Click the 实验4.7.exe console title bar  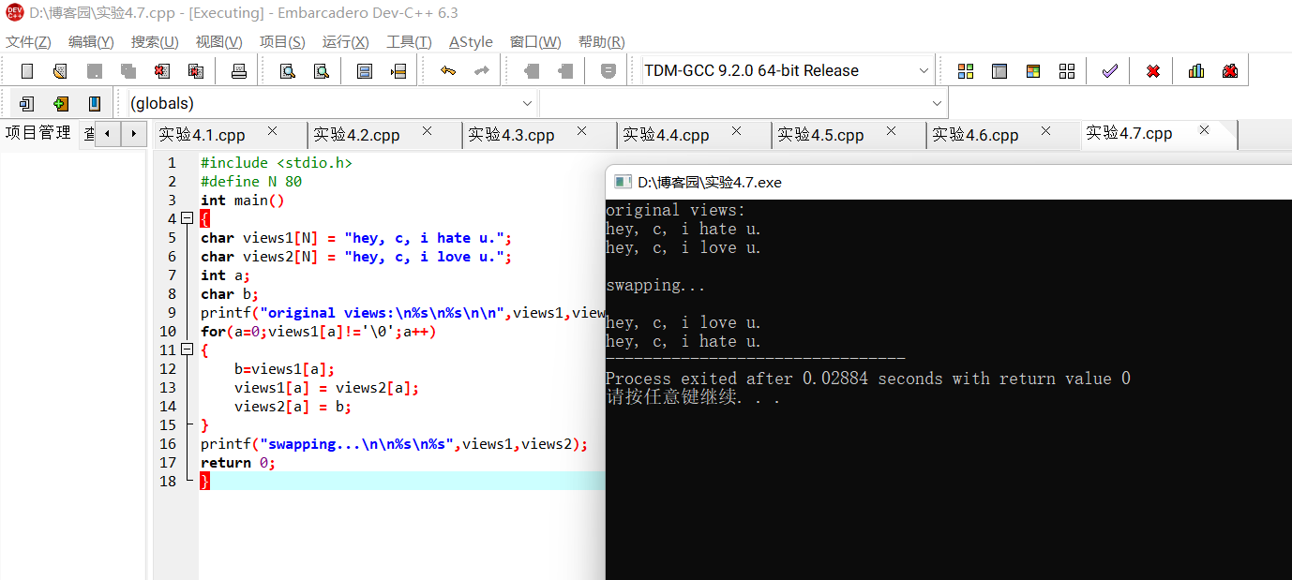[x=949, y=182]
